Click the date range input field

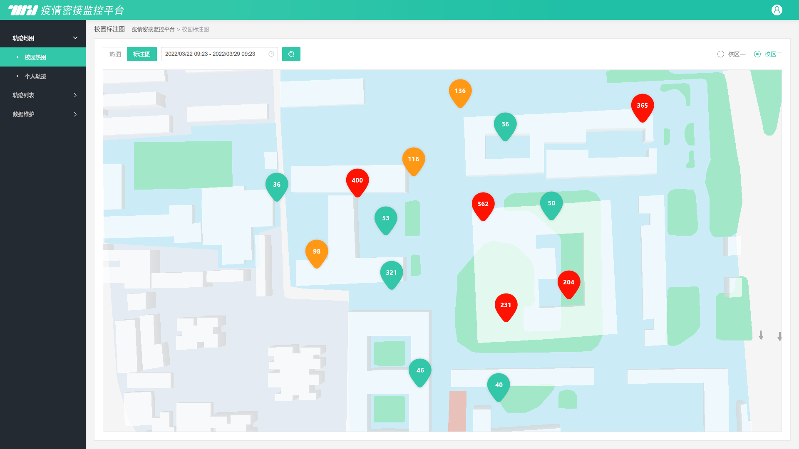pos(219,54)
